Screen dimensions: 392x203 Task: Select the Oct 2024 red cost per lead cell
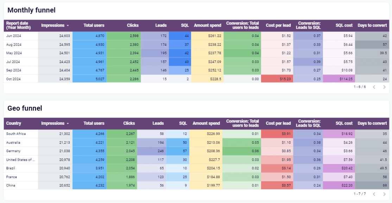(x=277, y=79)
